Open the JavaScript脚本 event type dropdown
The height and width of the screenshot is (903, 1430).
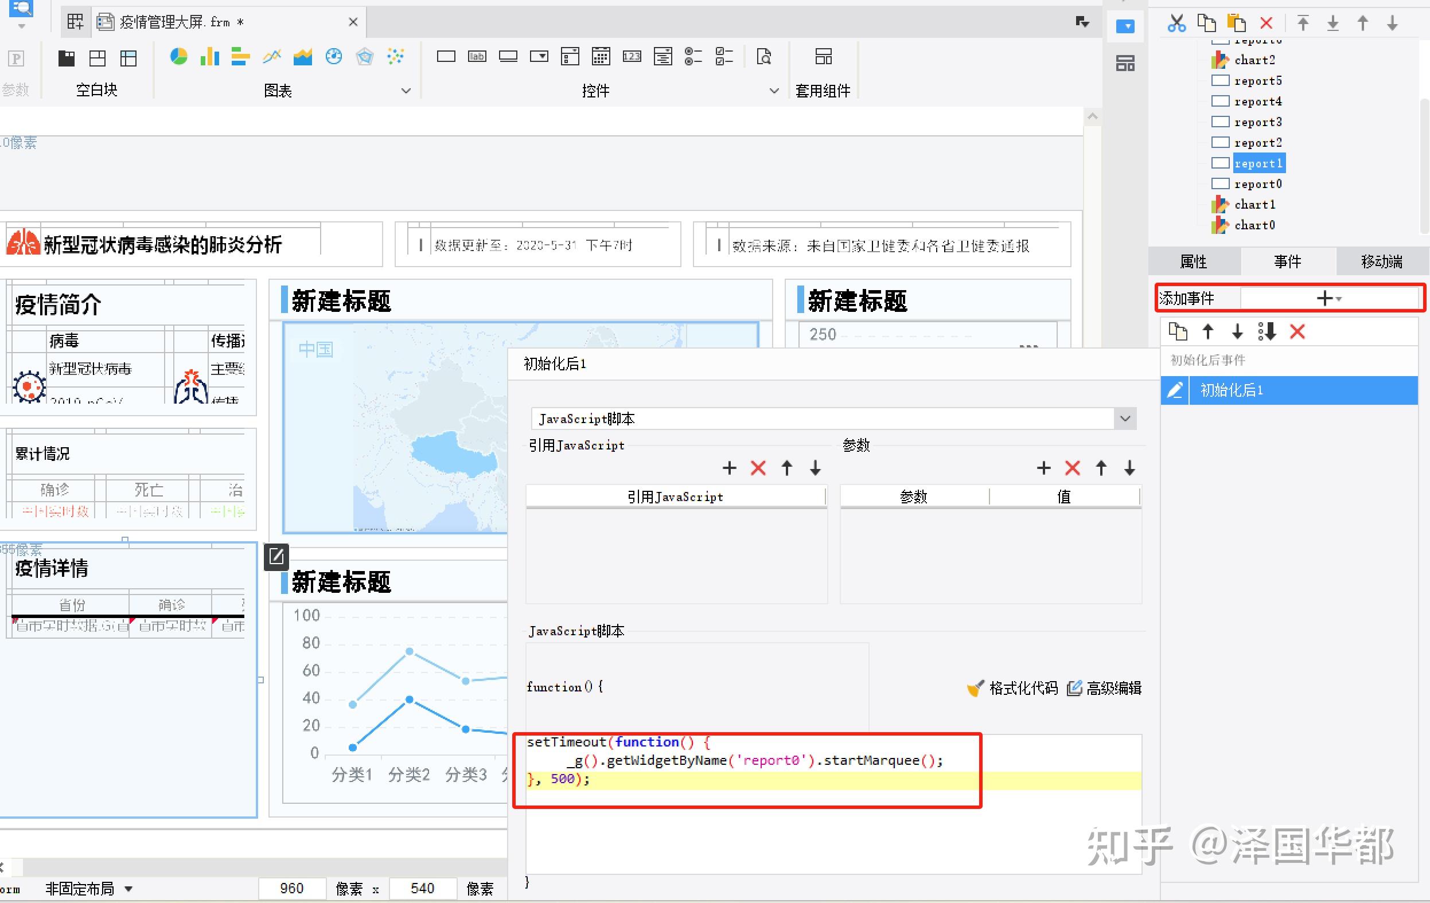tap(1124, 419)
